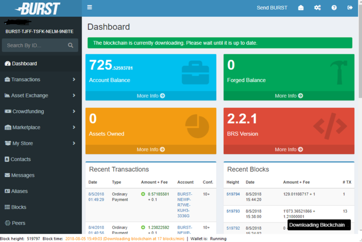The image size is (362, 242).
Task: Open More Info under Account Balance
Action: [x=150, y=96]
